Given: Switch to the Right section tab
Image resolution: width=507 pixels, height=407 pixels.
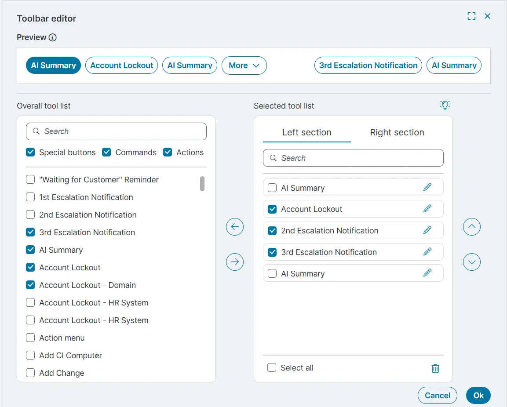Looking at the screenshot, I should coord(397,132).
